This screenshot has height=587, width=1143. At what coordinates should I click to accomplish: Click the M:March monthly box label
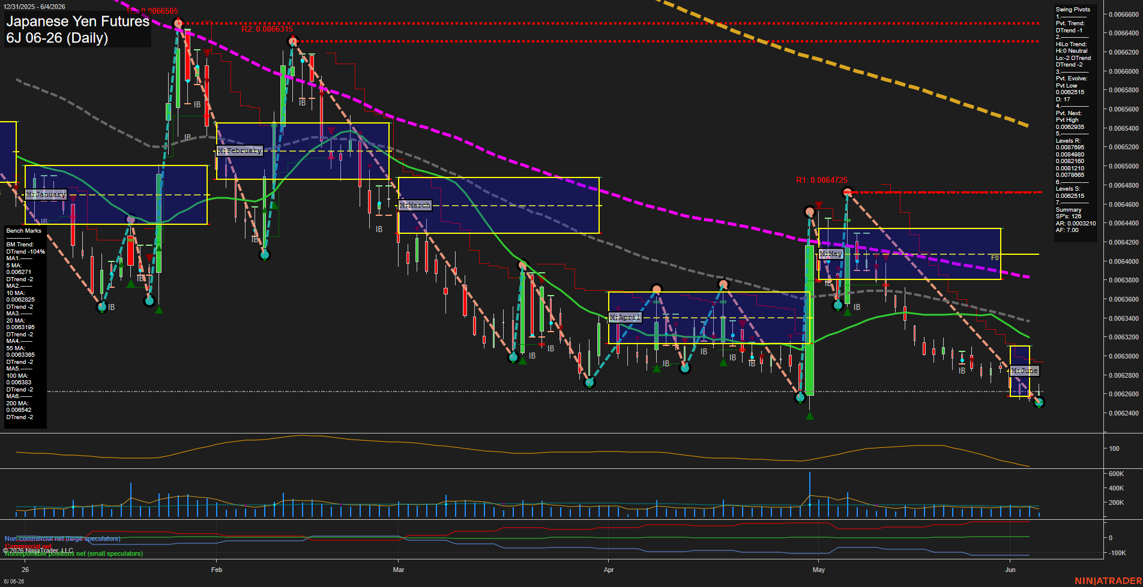415,205
